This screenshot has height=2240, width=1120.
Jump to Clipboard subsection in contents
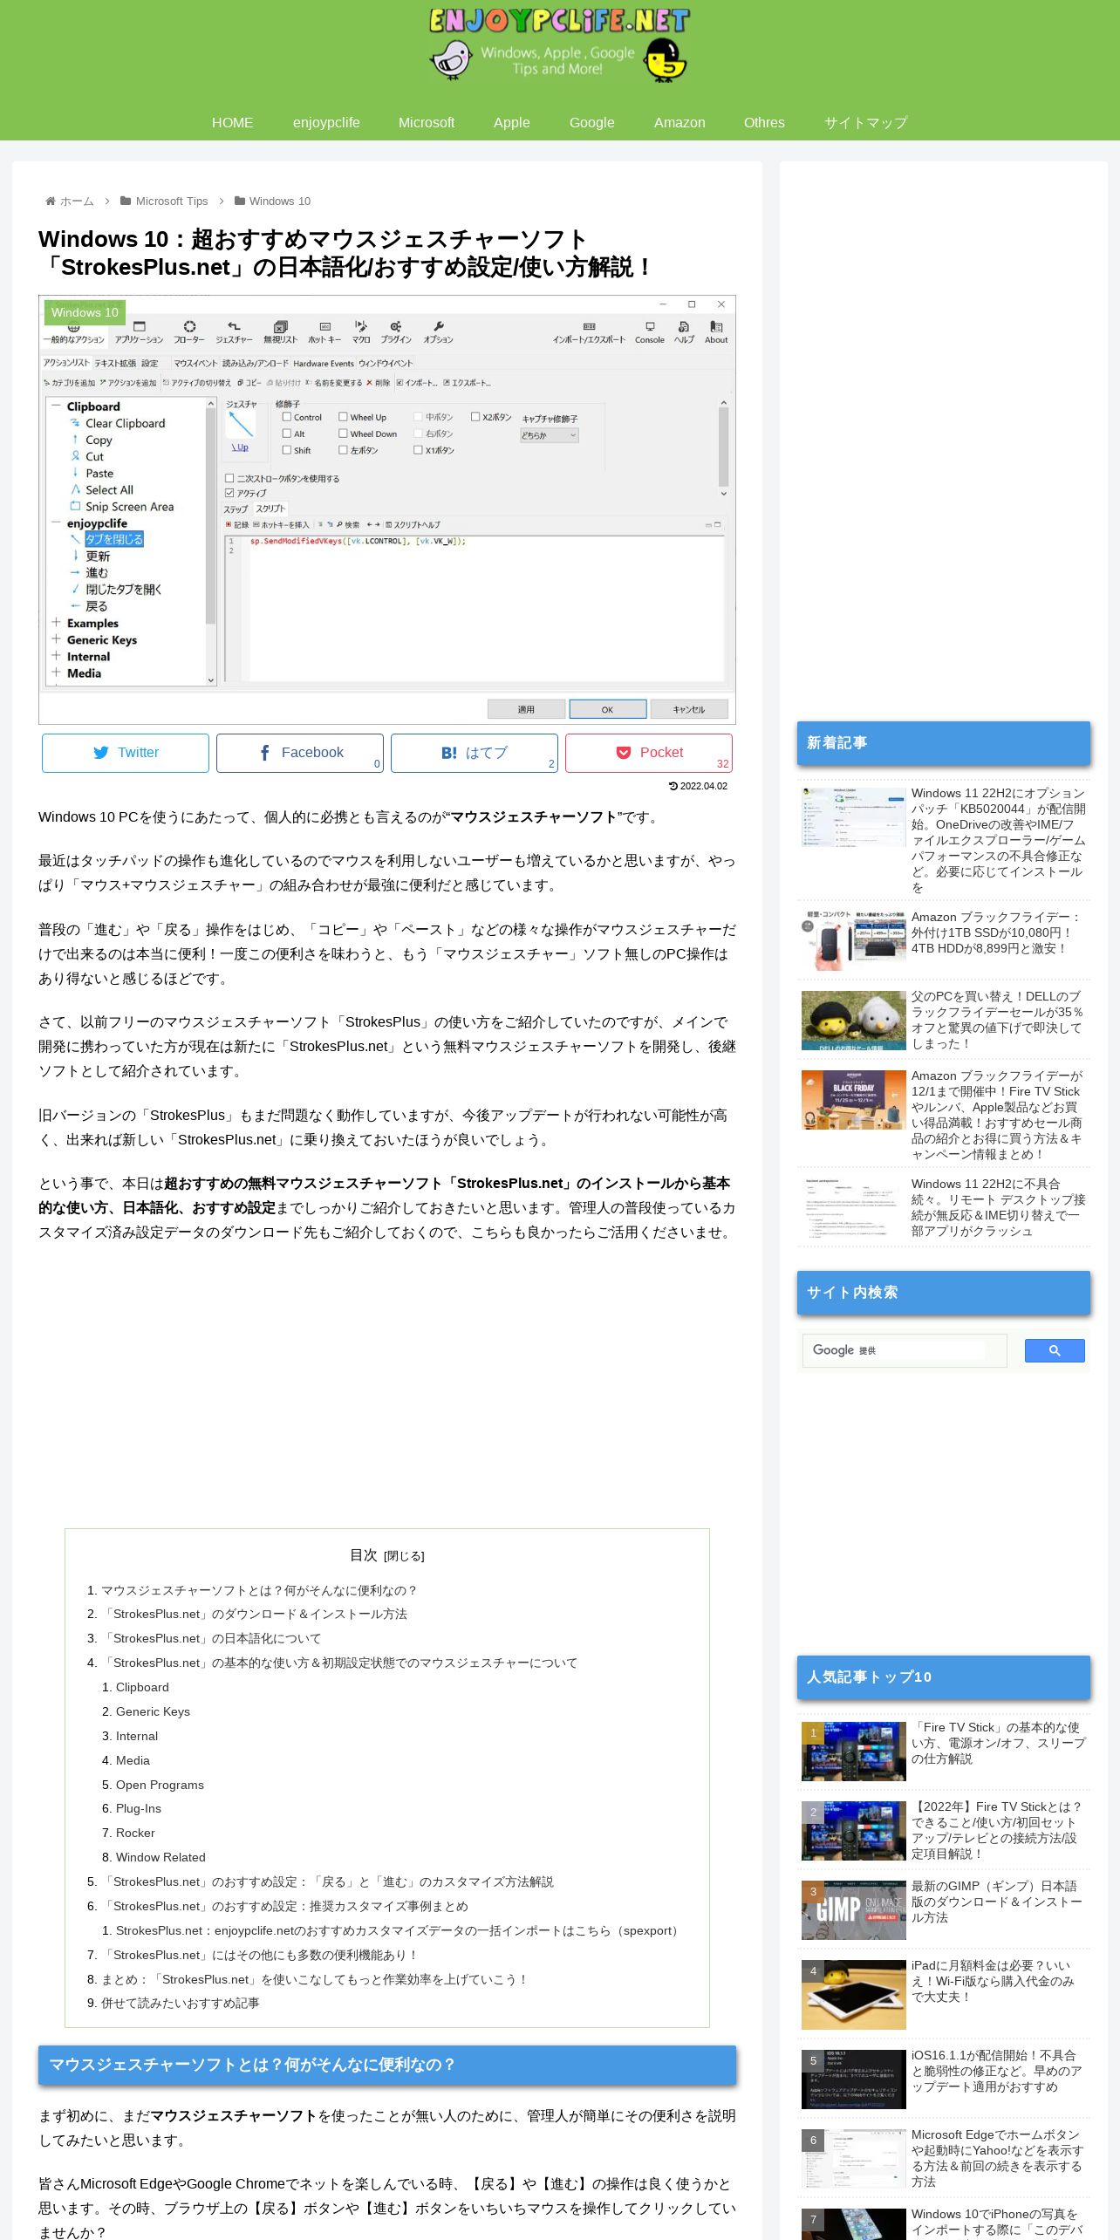click(142, 1688)
